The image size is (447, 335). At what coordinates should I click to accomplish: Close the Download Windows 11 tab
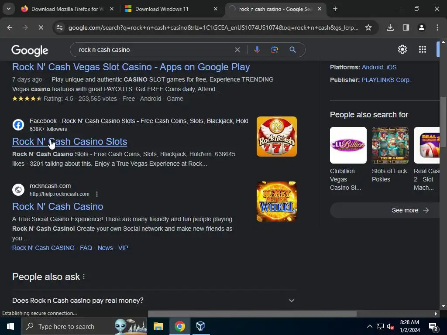coord(216,9)
